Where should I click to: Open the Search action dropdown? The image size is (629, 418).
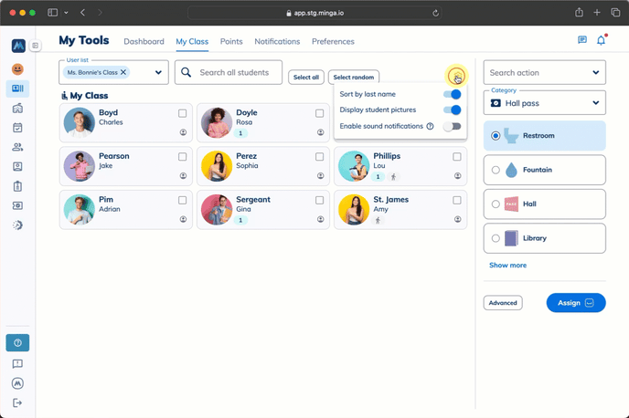pos(544,72)
